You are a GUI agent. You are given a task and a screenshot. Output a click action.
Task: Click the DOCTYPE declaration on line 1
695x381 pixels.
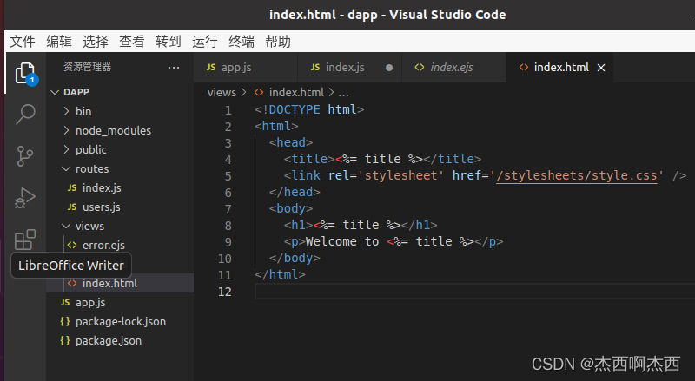[x=309, y=109]
